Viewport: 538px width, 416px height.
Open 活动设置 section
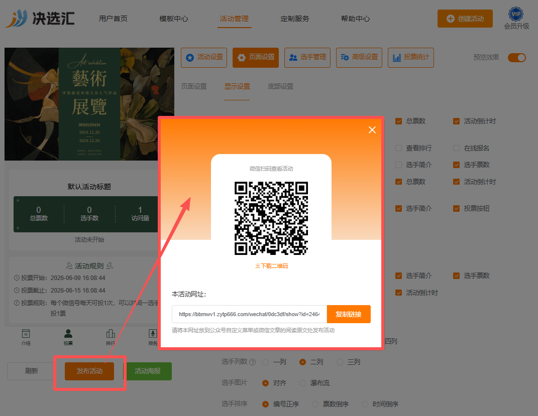(x=204, y=58)
